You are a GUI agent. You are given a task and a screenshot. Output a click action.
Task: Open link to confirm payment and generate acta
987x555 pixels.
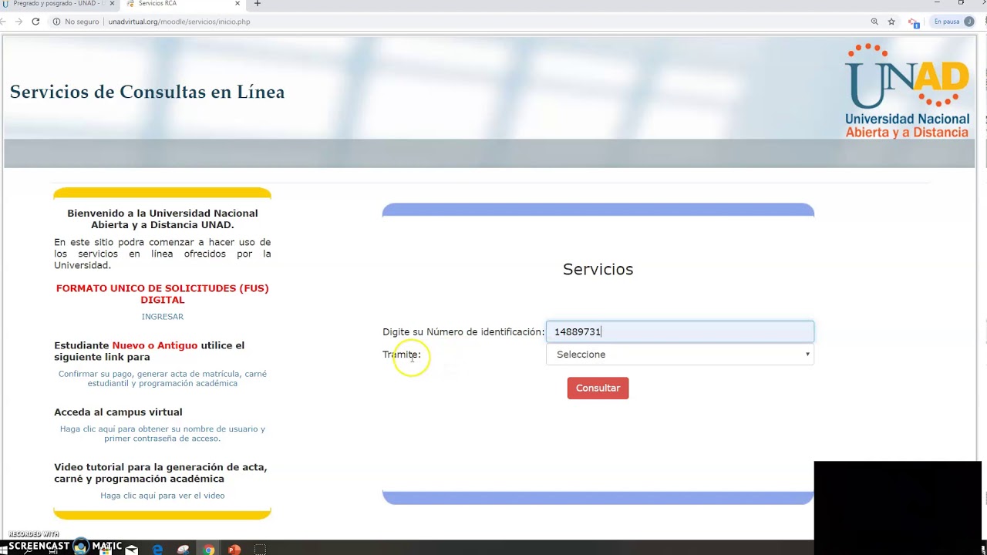(x=163, y=378)
